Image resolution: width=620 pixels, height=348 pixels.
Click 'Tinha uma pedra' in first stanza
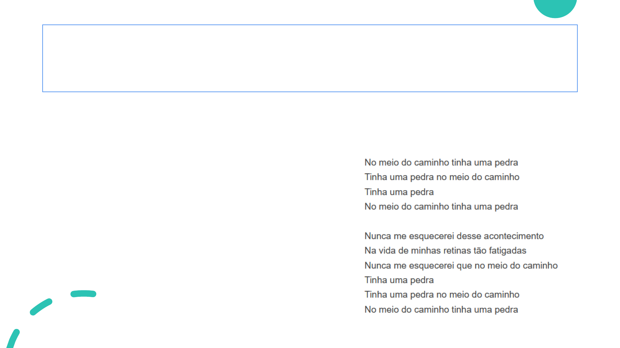click(x=399, y=192)
